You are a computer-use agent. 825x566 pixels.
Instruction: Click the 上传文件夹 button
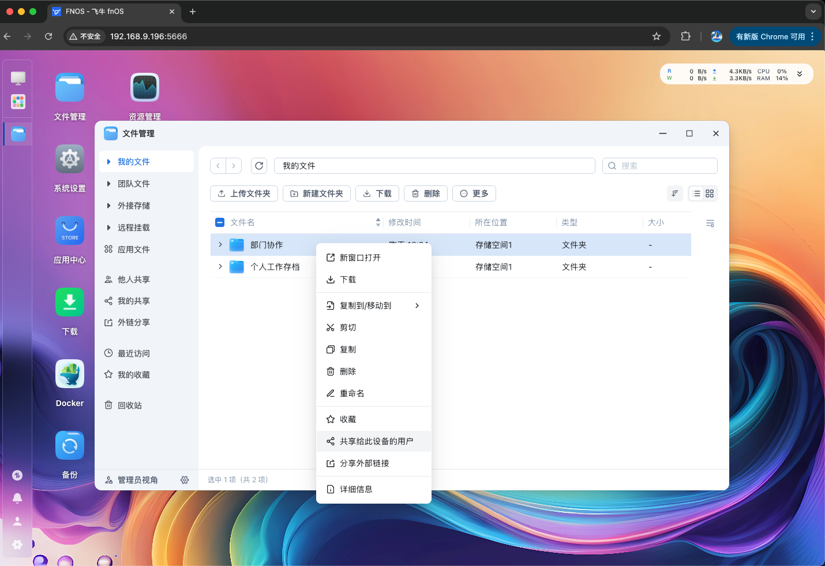click(x=244, y=193)
